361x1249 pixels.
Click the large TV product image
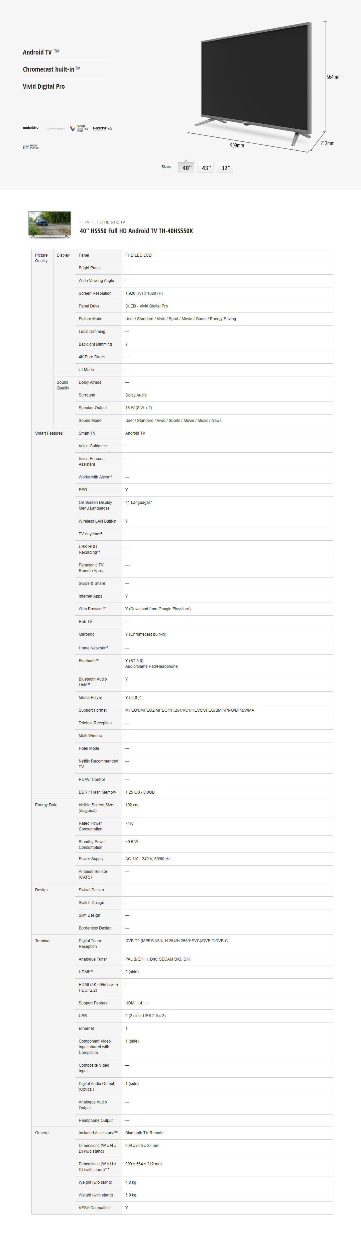(x=256, y=82)
